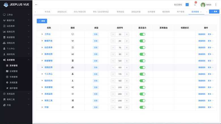Click the document icon beside 动态表单 in sidebar
This screenshot has height=124, width=221.
(4, 26)
